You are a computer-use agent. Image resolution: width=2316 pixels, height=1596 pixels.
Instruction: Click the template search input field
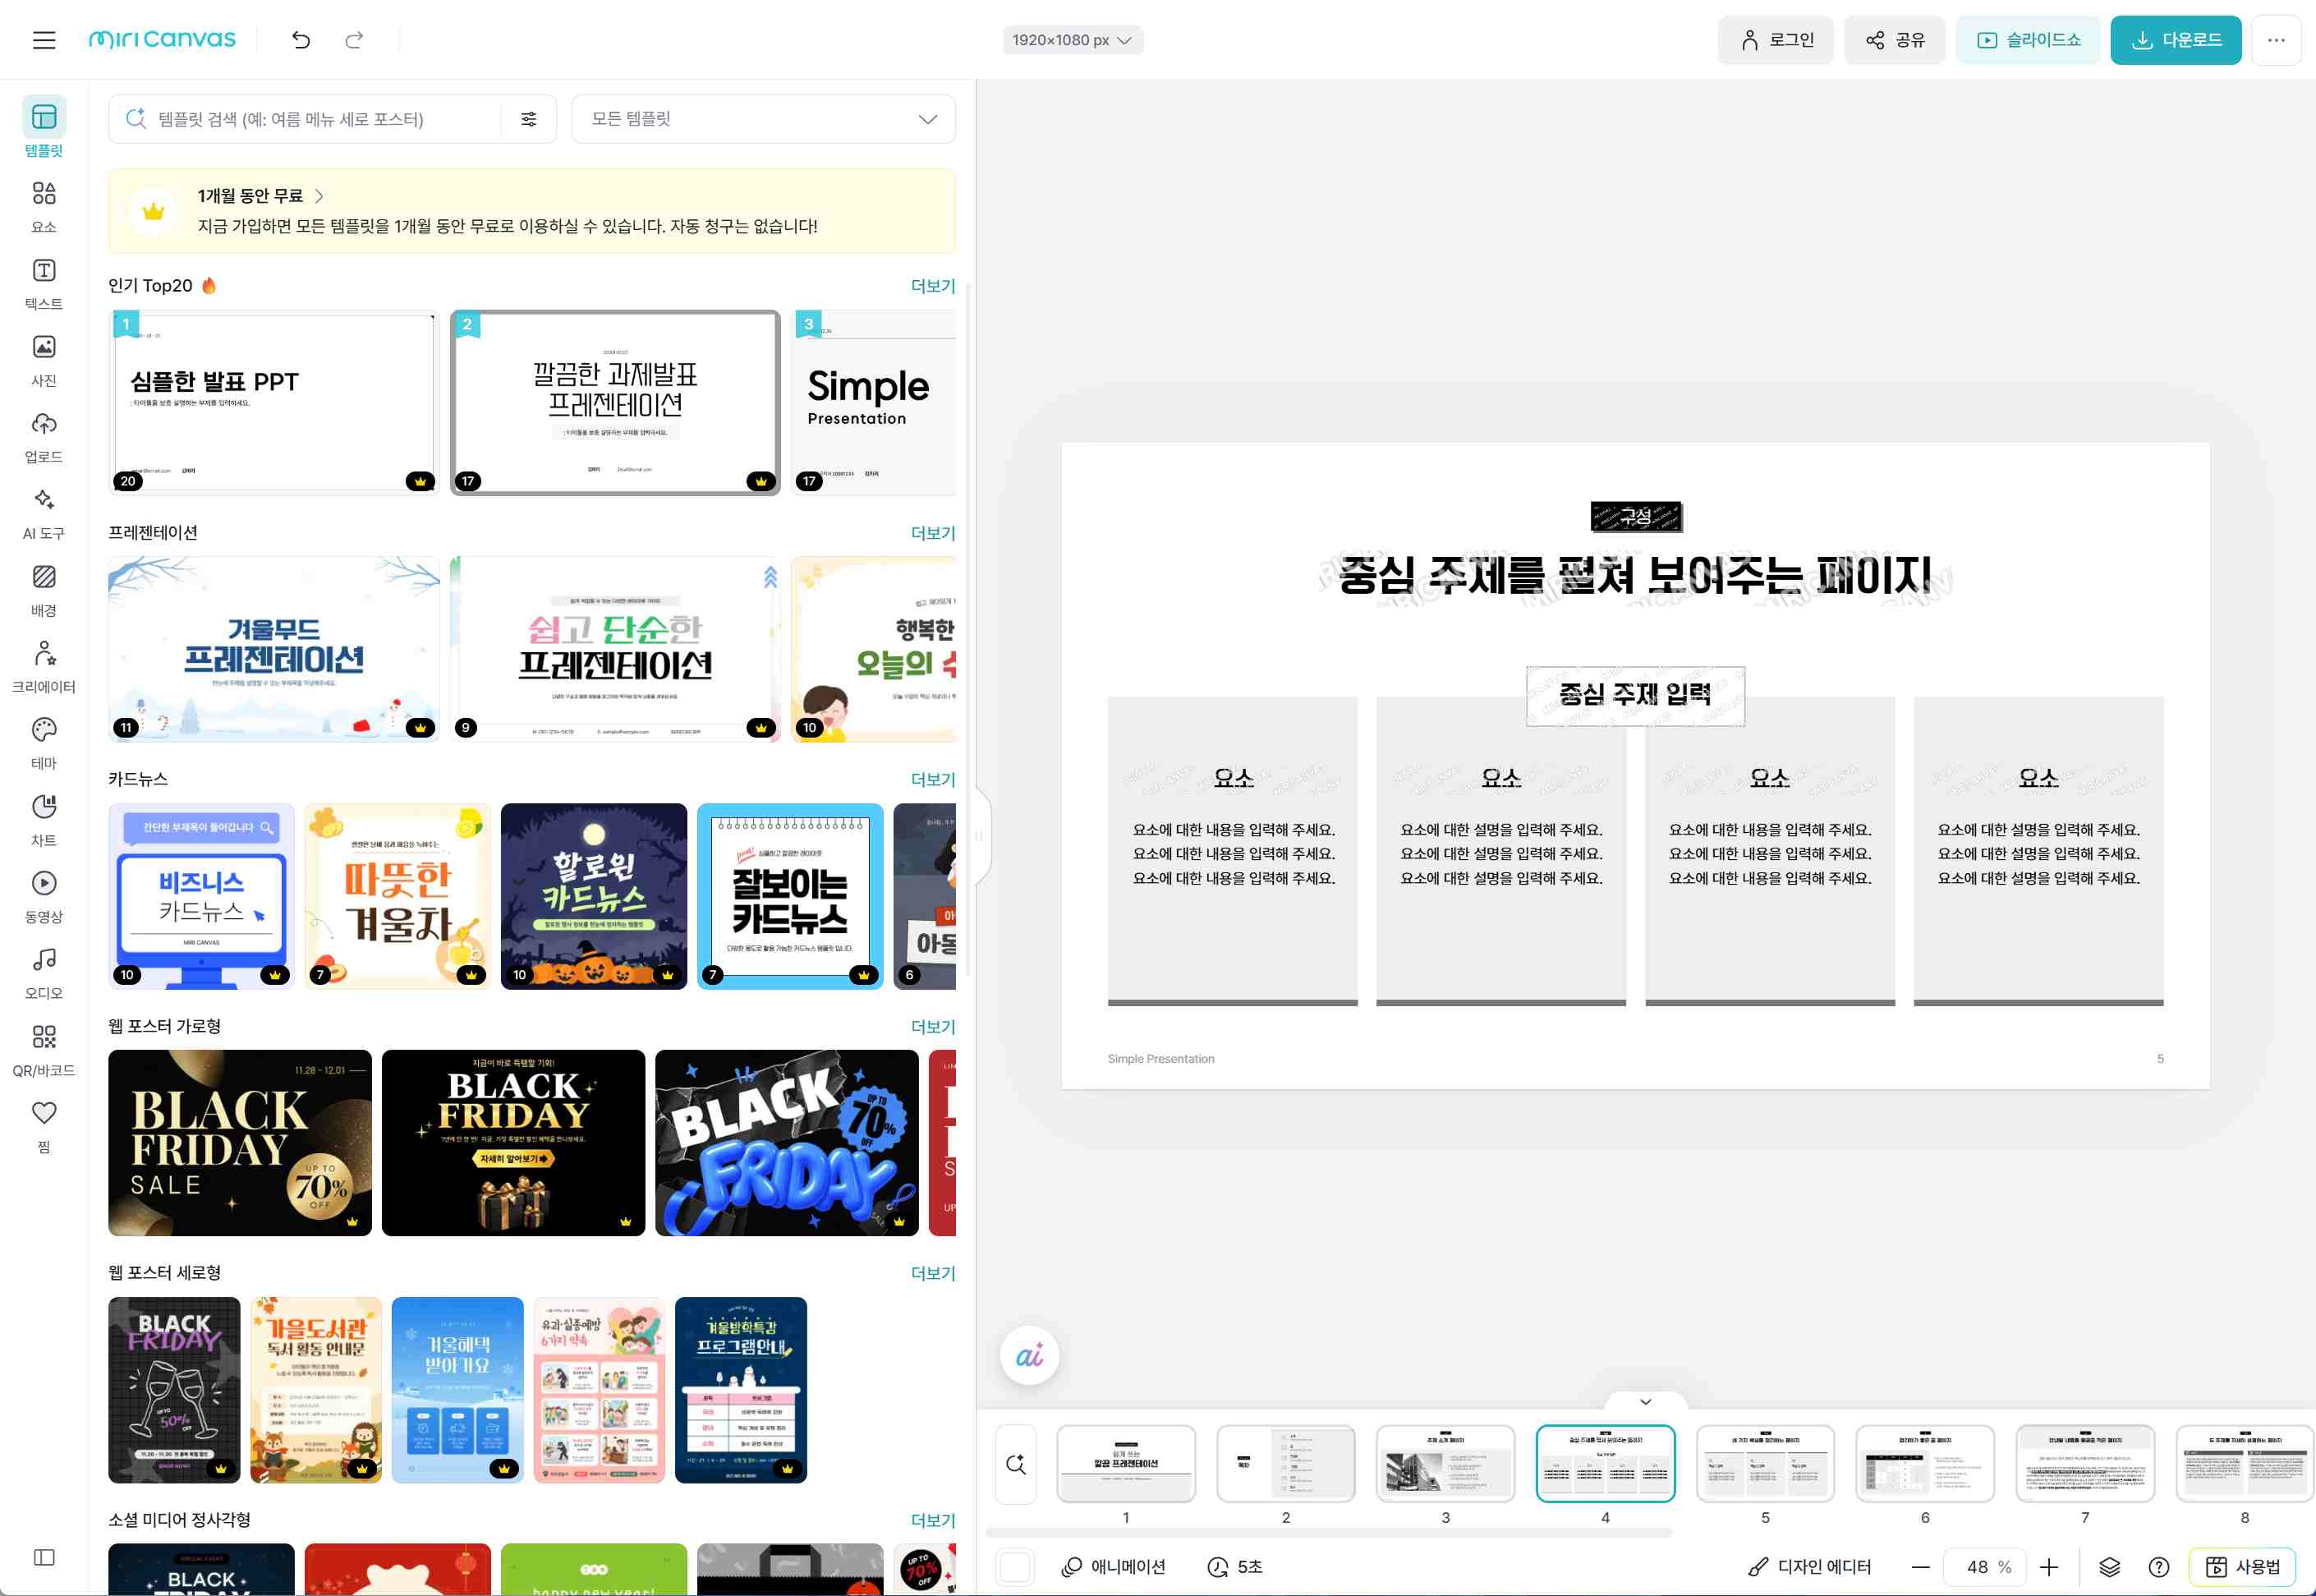305,119
